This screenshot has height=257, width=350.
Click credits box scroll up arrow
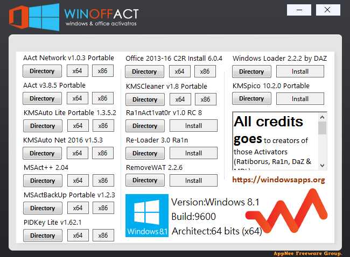click(x=322, y=117)
